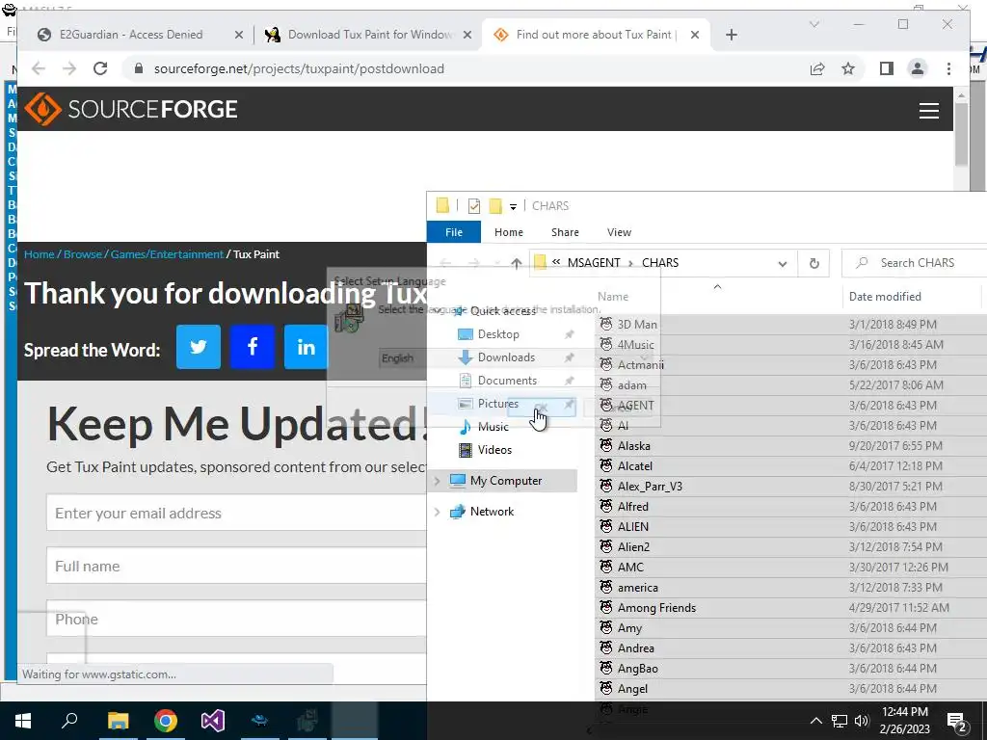The height and width of the screenshot is (740, 987).
Task: Select the 3D Man character file
Action: [637, 325]
